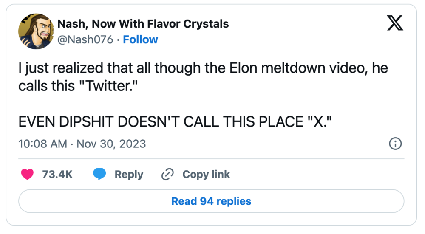Open the circled info icon
This screenshot has height=234, width=425.
click(x=395, y=144)
